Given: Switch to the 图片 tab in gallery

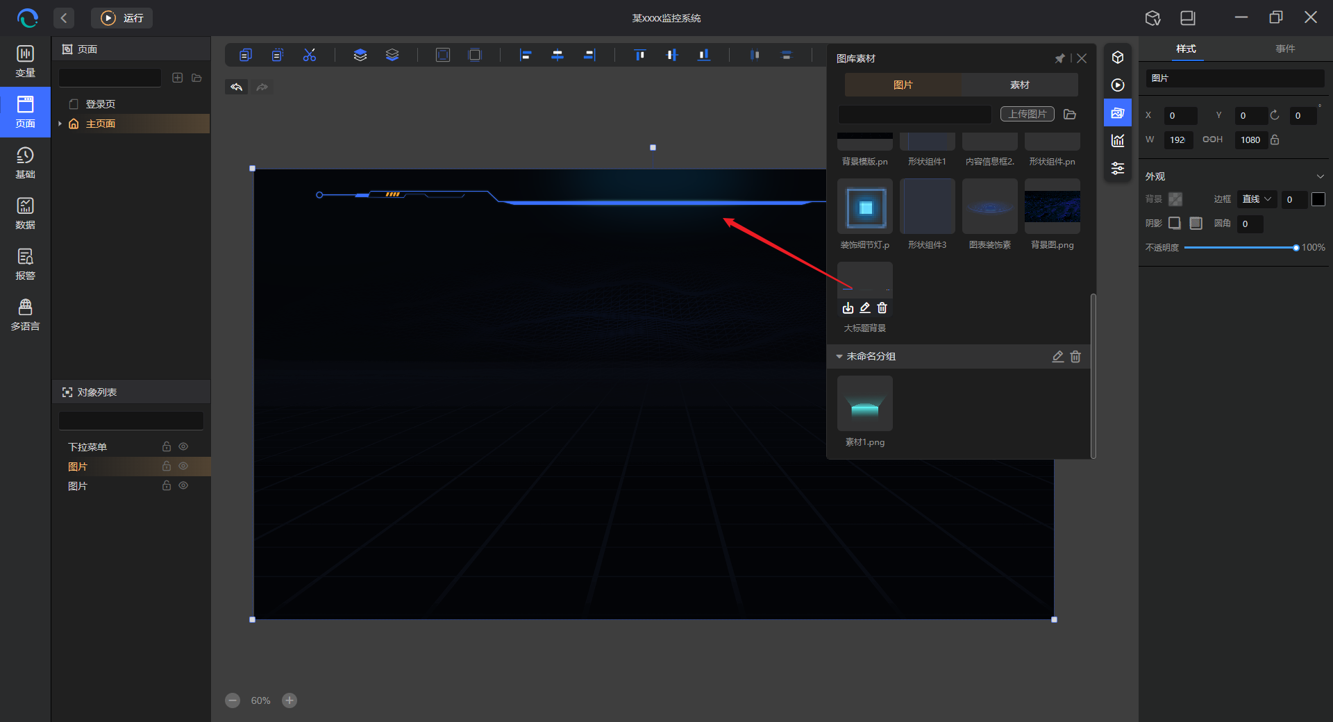Looking at the screenshot, I should click(903, 85).
